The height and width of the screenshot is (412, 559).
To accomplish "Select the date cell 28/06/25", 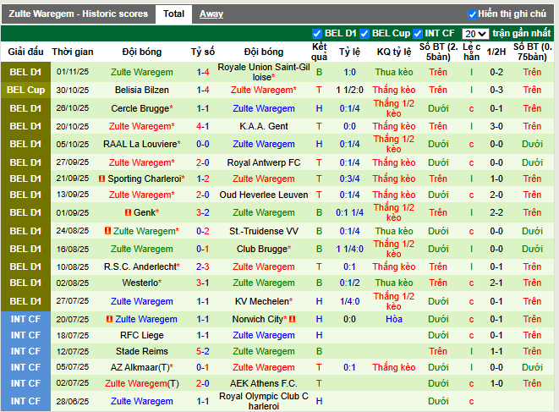I will 73,401.
